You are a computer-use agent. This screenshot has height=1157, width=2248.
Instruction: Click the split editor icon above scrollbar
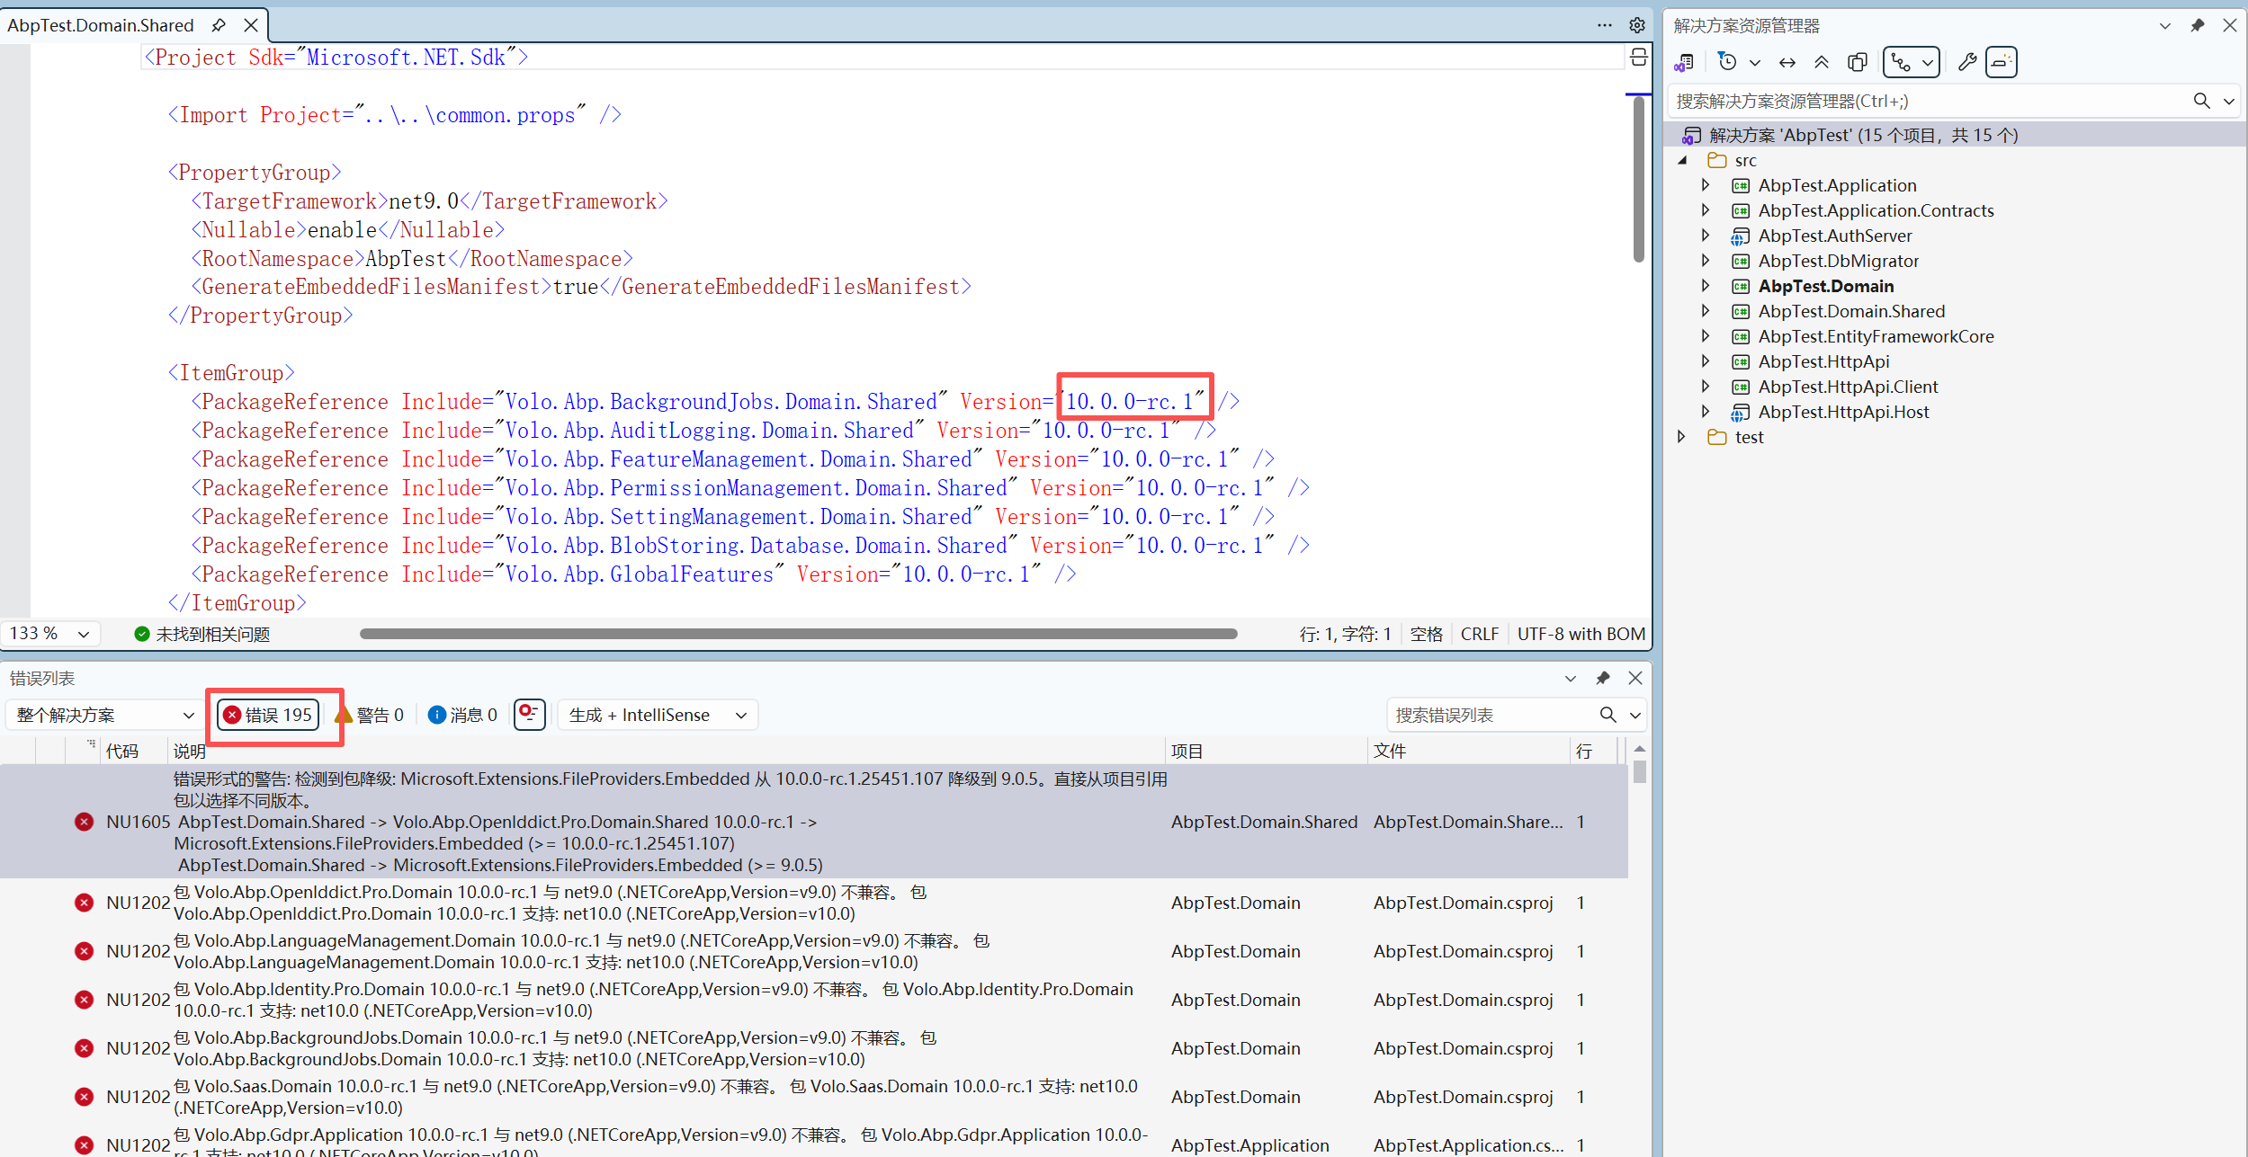coord(1638,58)
